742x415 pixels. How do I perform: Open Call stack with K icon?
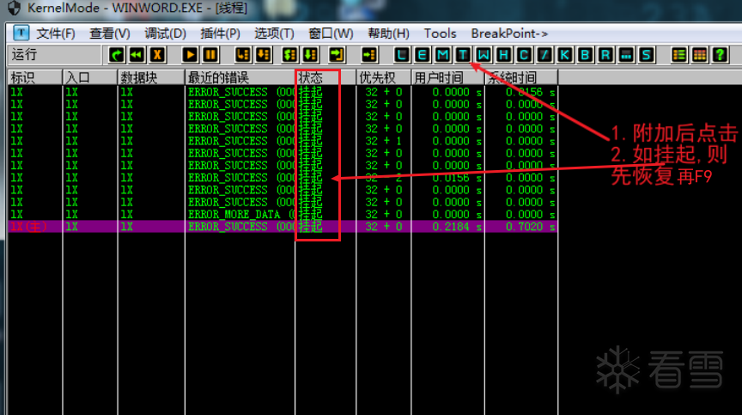[x=564, y=55]
